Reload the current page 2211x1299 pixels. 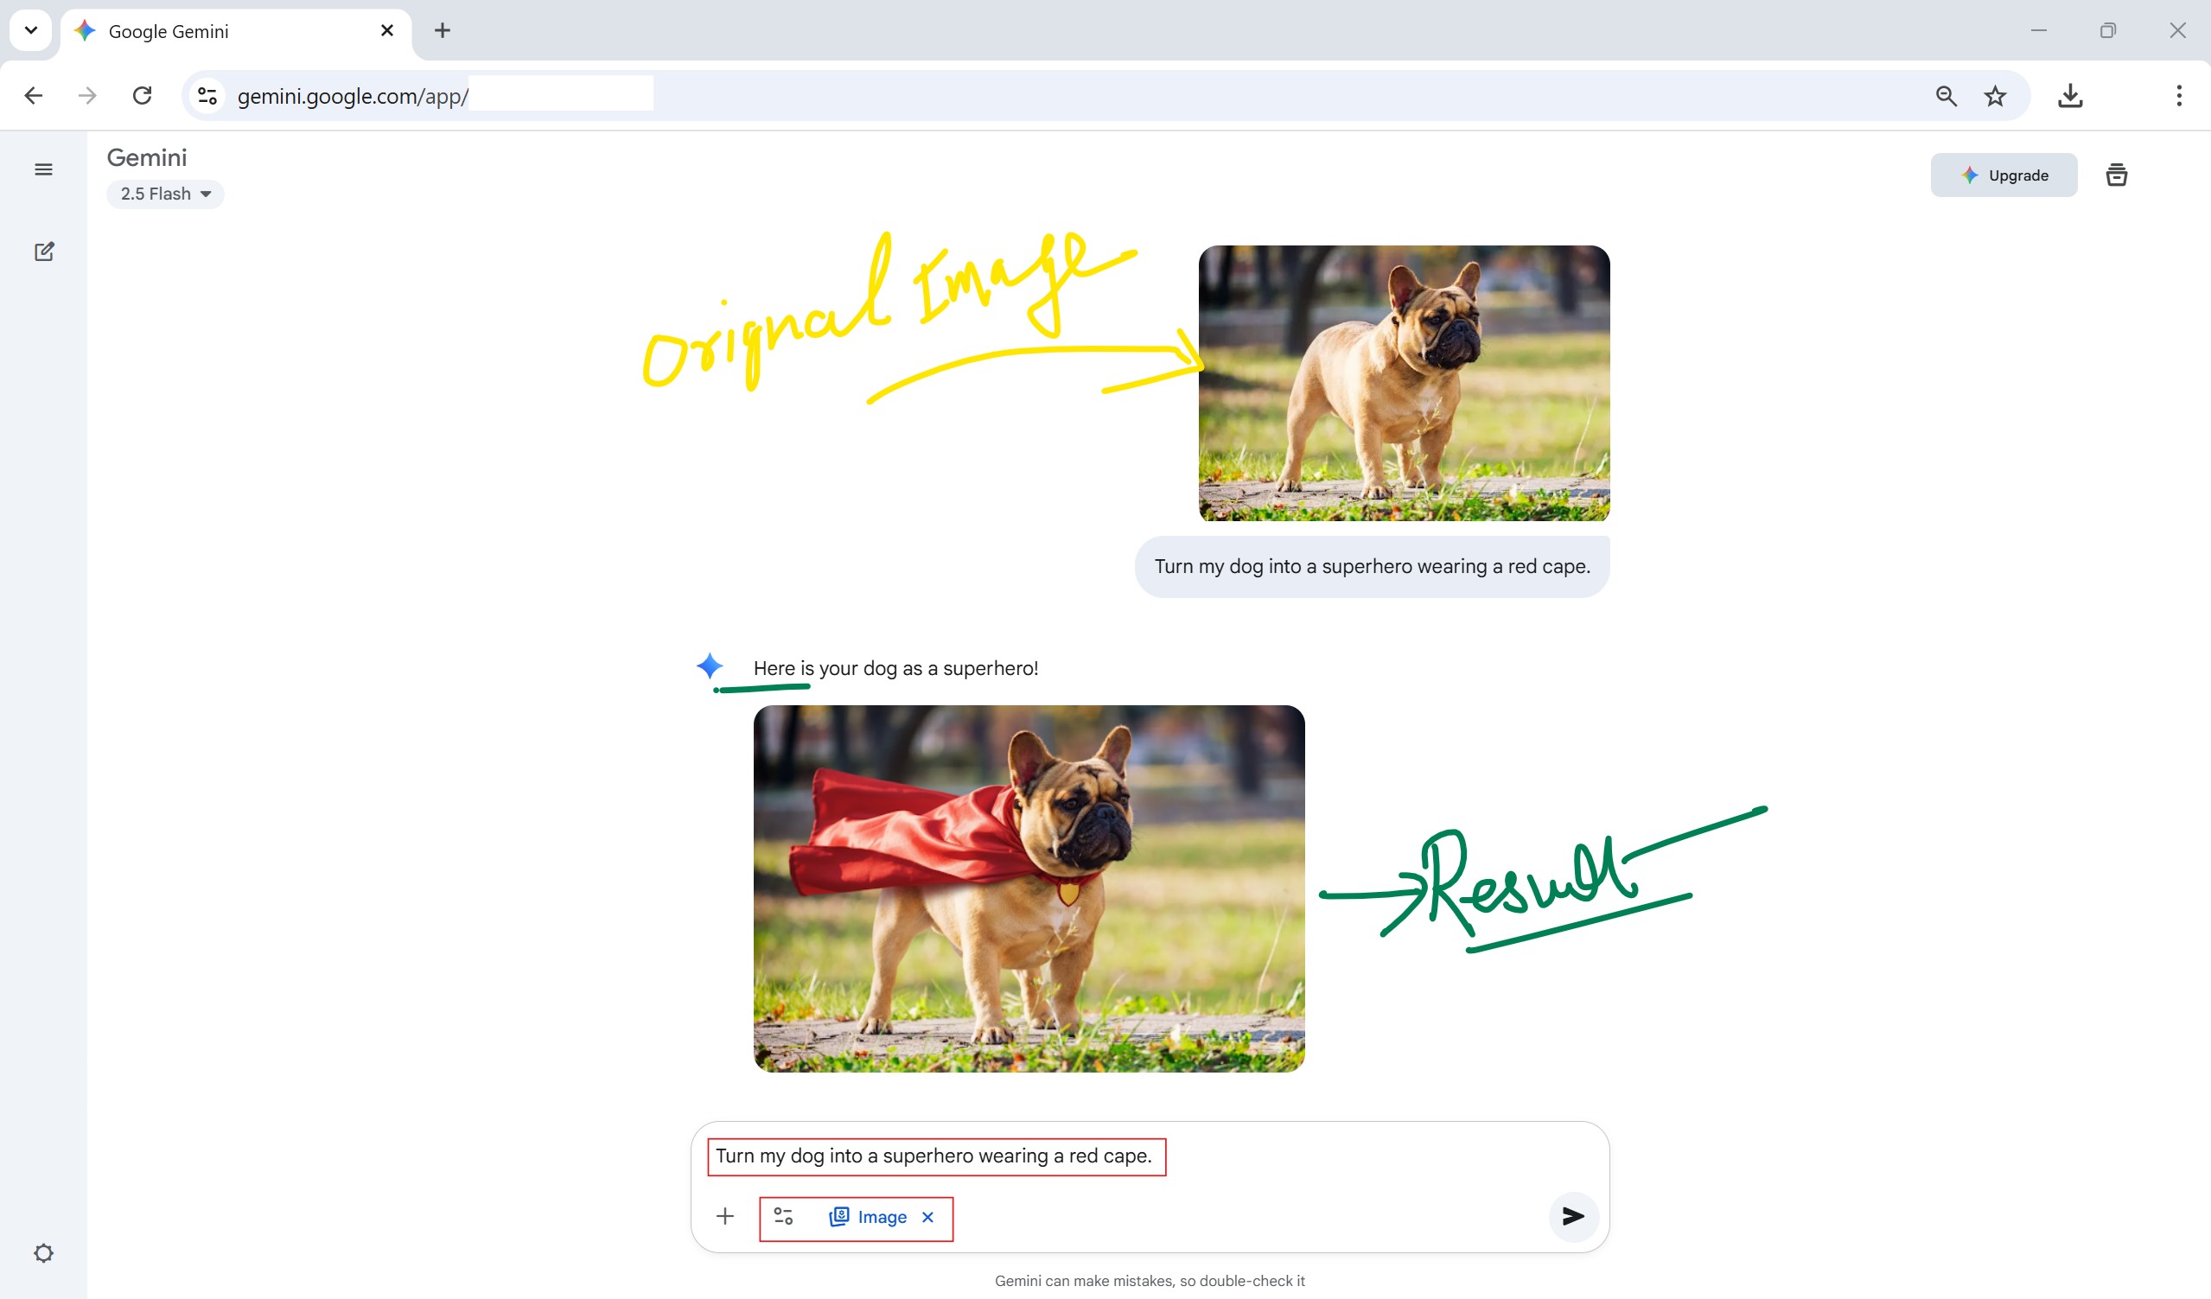pyautogui.click(x=142, y=96)
